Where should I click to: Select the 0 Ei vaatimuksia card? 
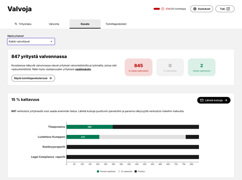point(170,67)
